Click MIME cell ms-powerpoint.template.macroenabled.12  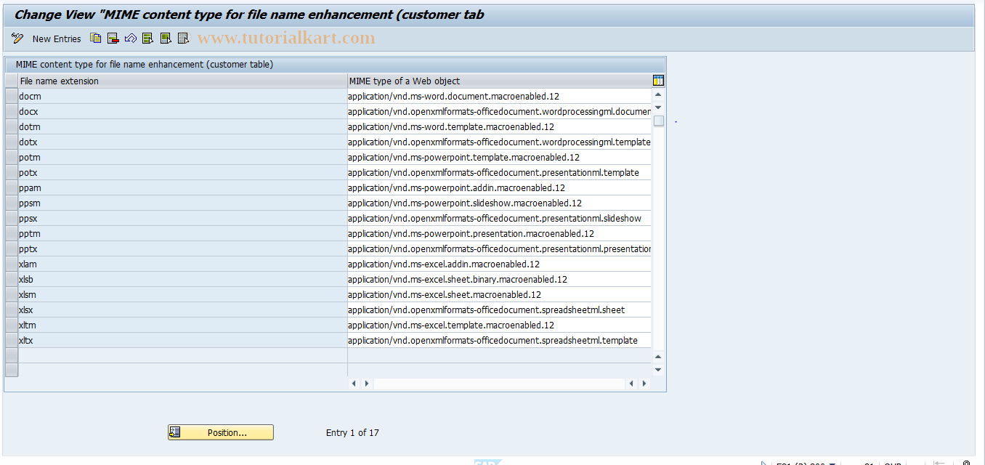pyautogui.click(x=500, y=157)
